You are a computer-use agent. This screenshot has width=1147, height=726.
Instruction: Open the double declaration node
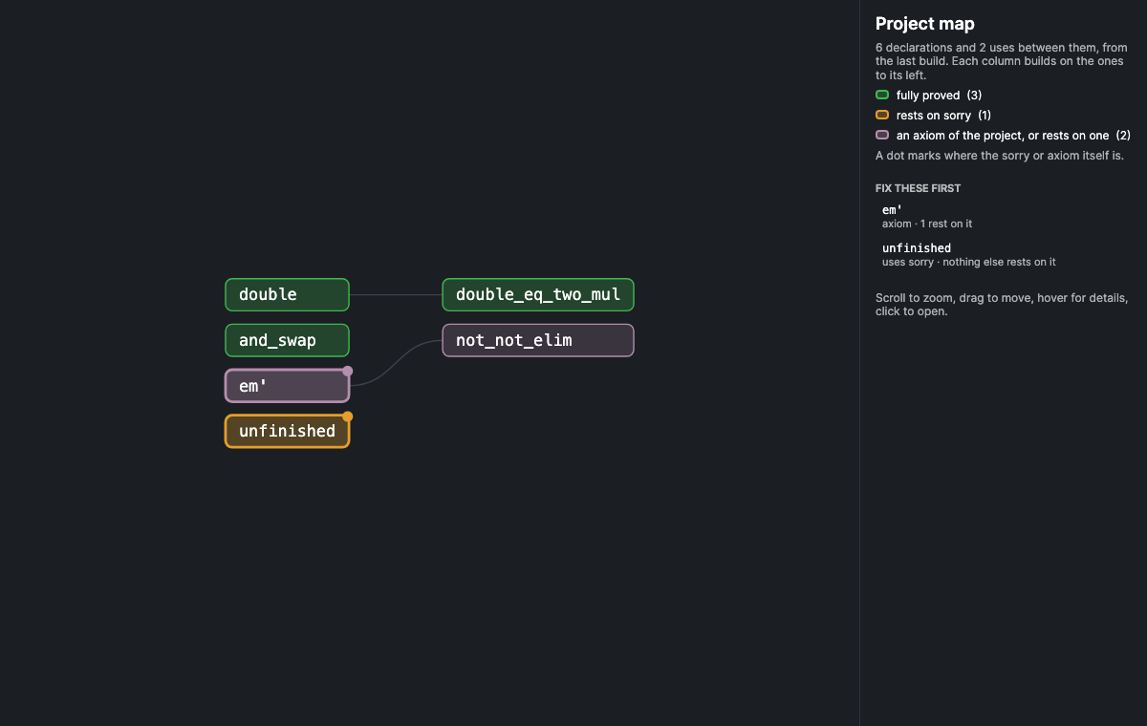point(287,294)
